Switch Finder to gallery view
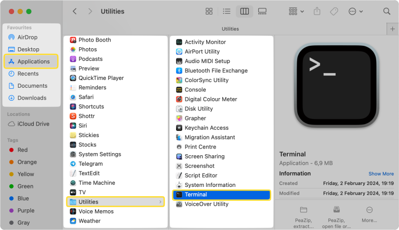The width and height of the screenshot is (399, 230). [262, 11]
